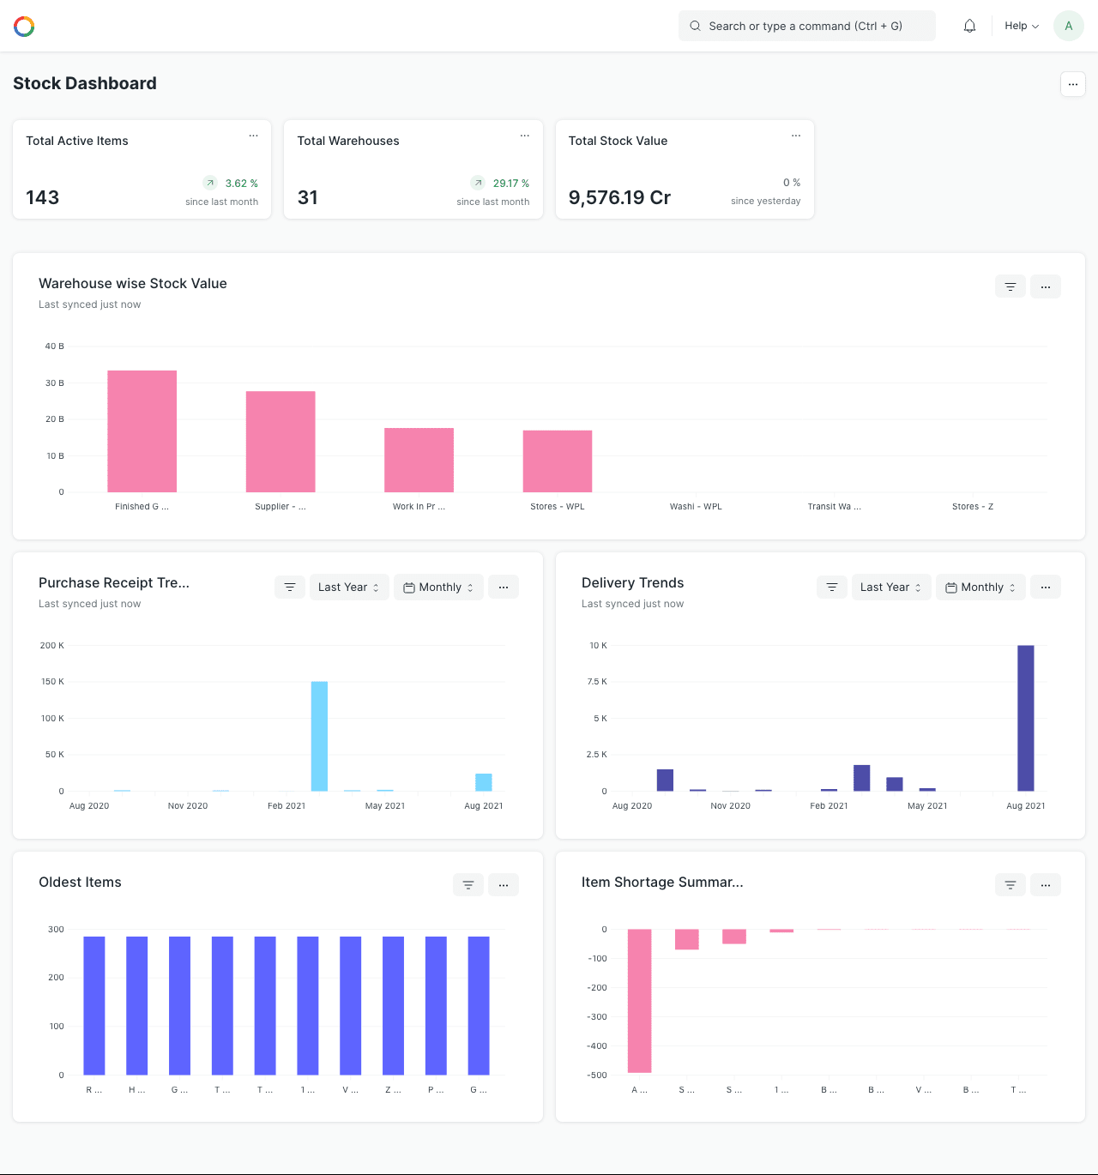This screenshot has width=1098, height=1175.
Task: Click the Aug 2021 Delivery Trends bar
Action: point(1025,718)
